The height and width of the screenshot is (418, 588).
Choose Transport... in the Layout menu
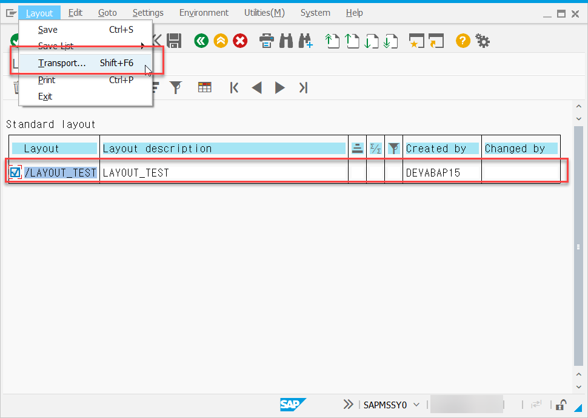point(85,63)
